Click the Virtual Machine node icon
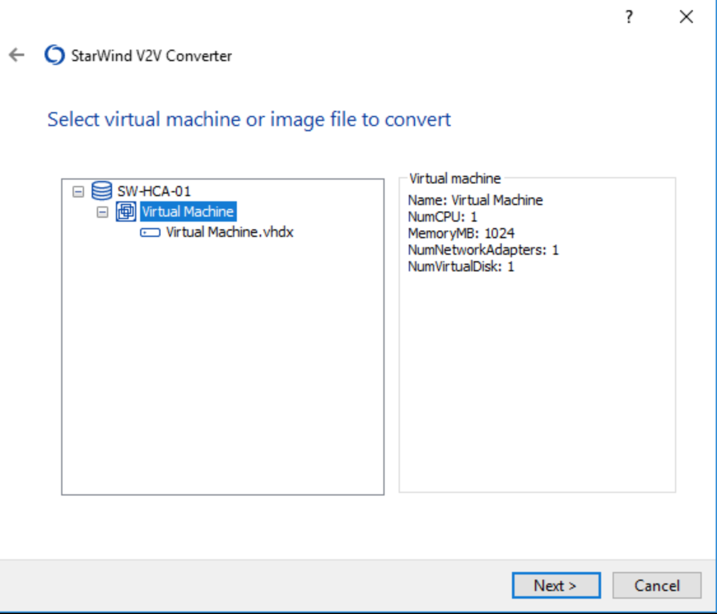Image resolution: width=717 pixels, height=614 pixels. coord(125,211)
